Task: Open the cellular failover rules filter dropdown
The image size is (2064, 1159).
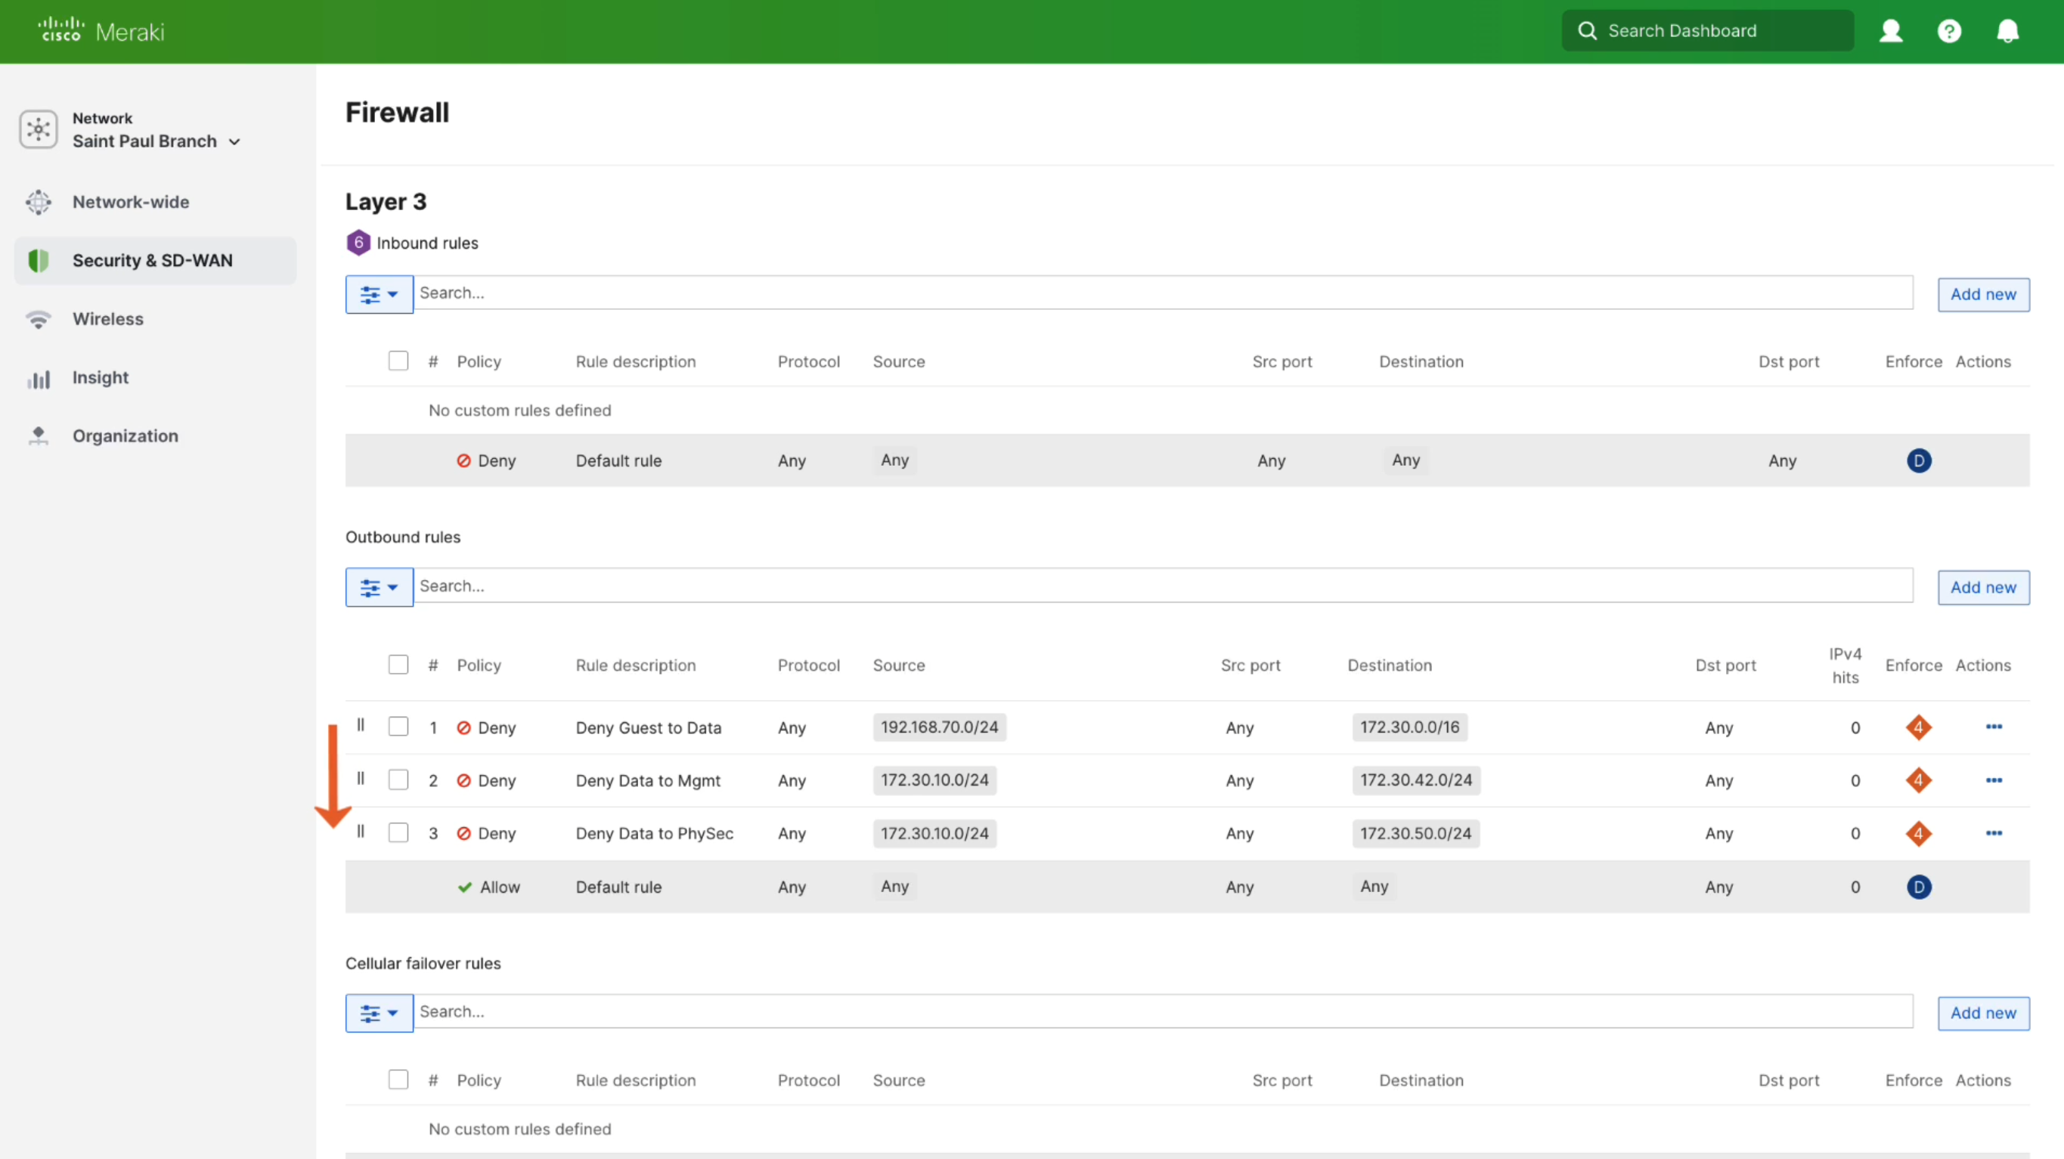Action: click(378, 1012)
